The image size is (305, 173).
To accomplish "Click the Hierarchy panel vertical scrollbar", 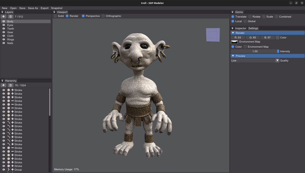I will pyautogui.click(x=50, y=102).
